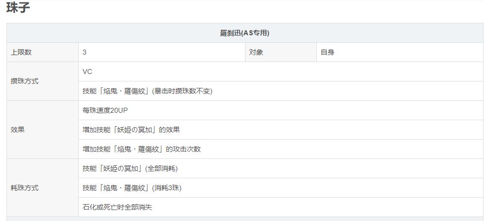This screenshot has height=221, width=484.
Task: Click the value 3 beside 上限数
Action: click(x=85, y=52)
